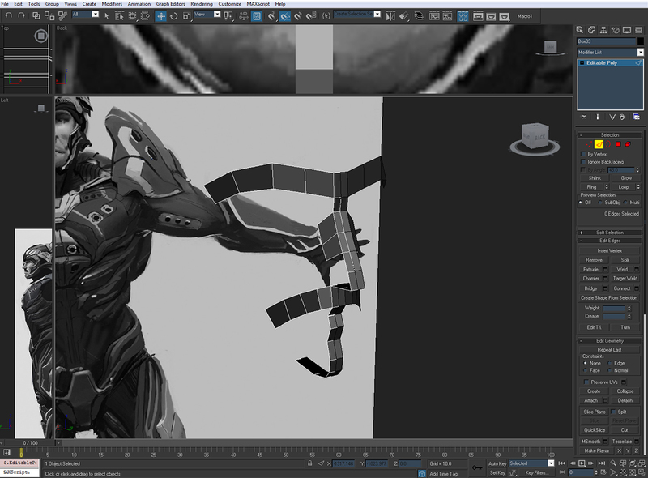648x478 pixels.
Task: Open the Hierarchy command panel tab
Action: click(603, 30)
